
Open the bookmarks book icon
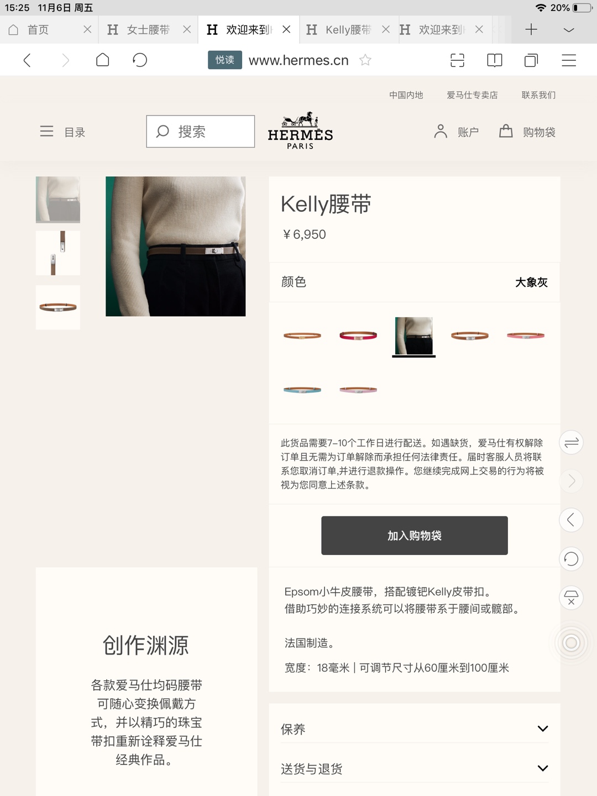495,60
